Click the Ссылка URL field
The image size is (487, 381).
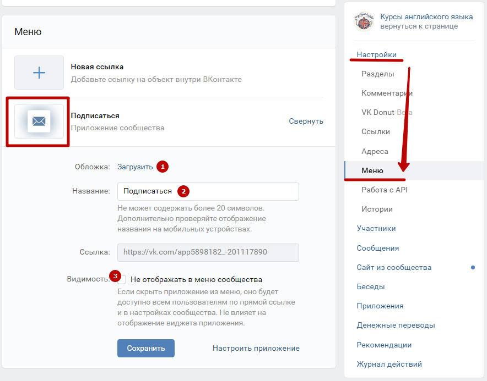point(208,252)
